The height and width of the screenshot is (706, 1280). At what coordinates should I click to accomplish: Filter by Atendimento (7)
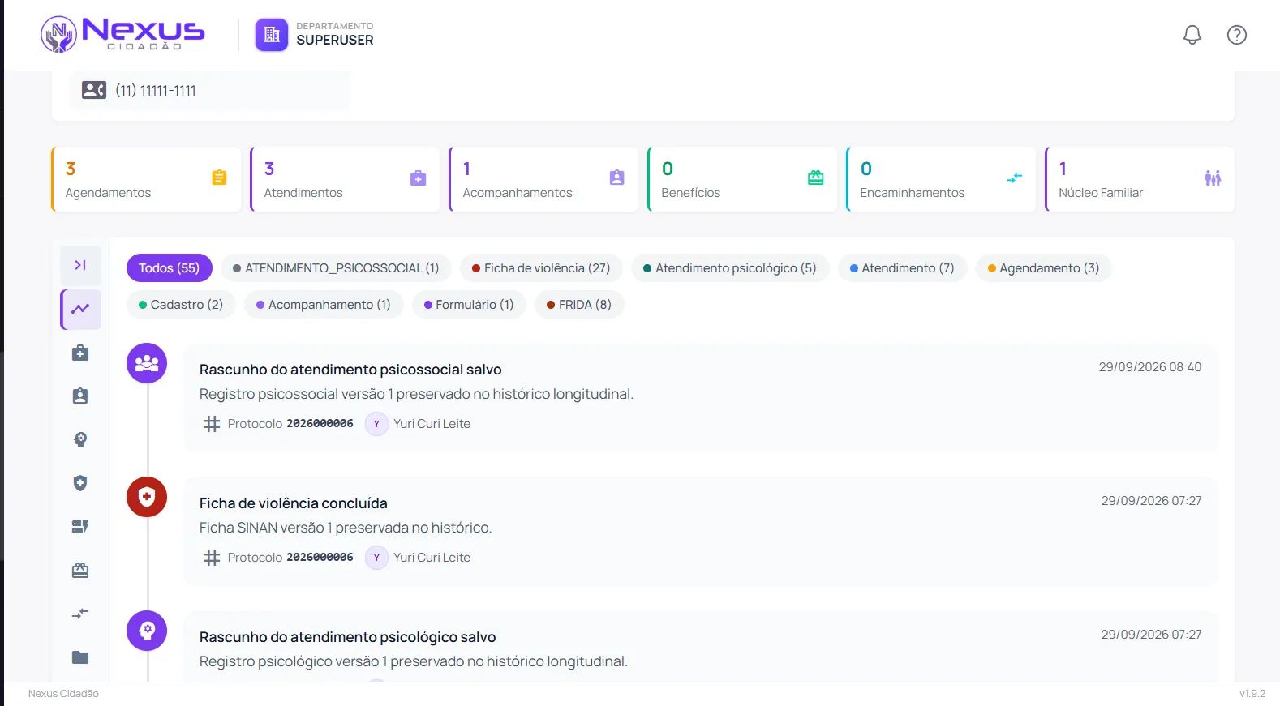(902, 268)
